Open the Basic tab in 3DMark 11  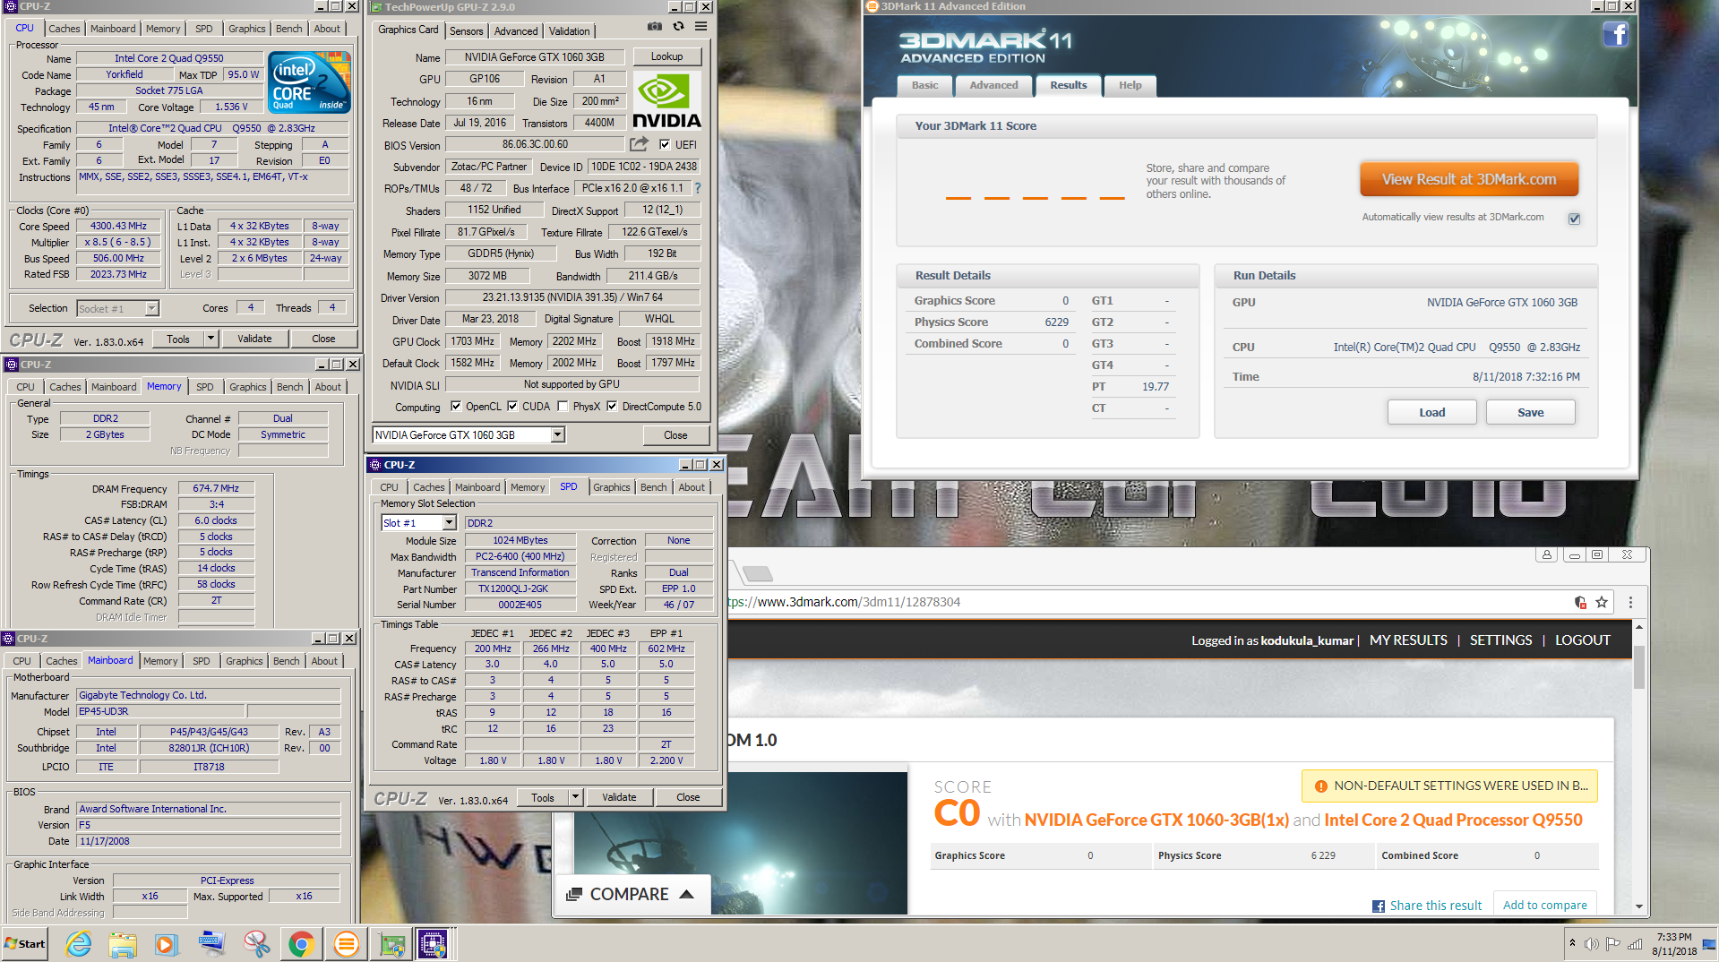point(924,85)
